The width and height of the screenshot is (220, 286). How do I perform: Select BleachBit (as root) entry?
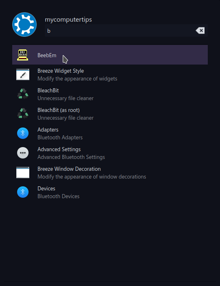point(110,114)
